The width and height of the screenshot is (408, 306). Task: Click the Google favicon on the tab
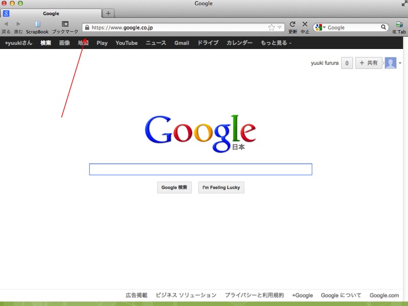point(6,13)
